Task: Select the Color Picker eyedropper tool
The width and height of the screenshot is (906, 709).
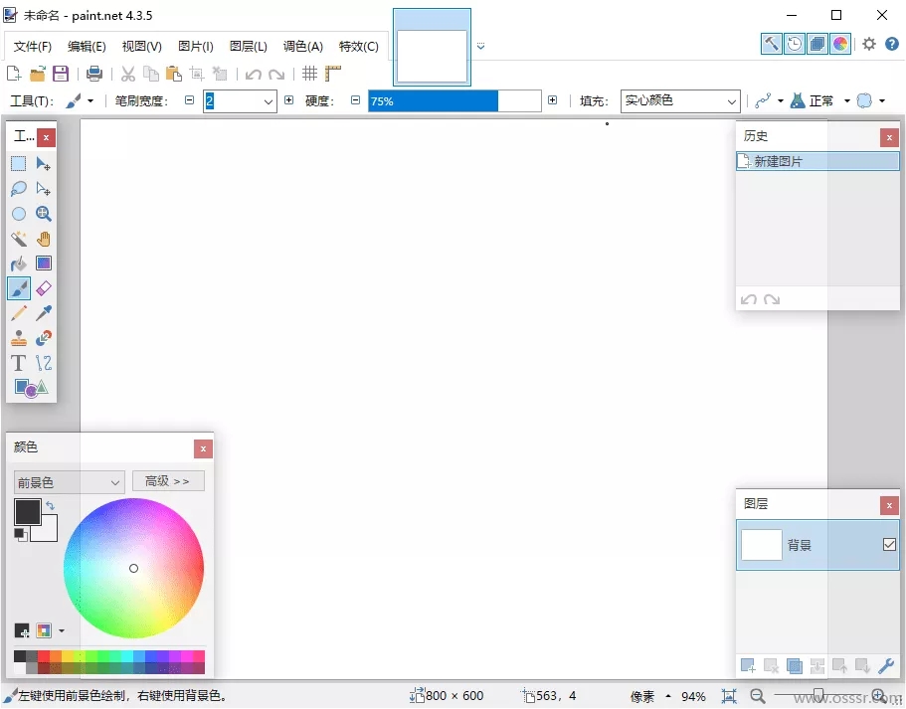Action: (x=44, y=313)
